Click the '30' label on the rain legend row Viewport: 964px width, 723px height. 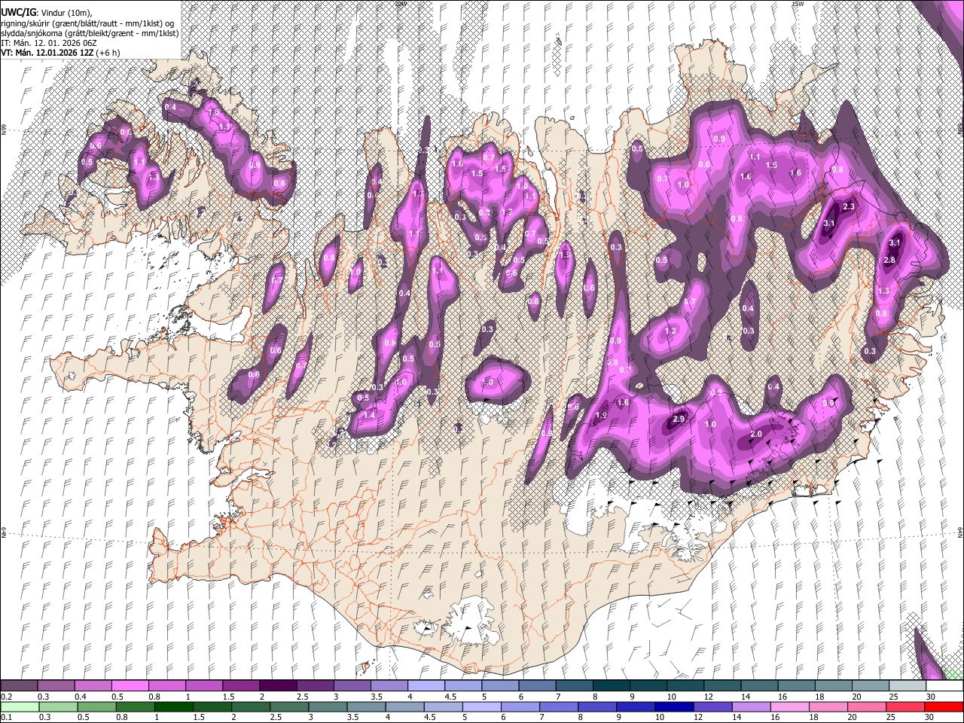(x=931, y=717)
